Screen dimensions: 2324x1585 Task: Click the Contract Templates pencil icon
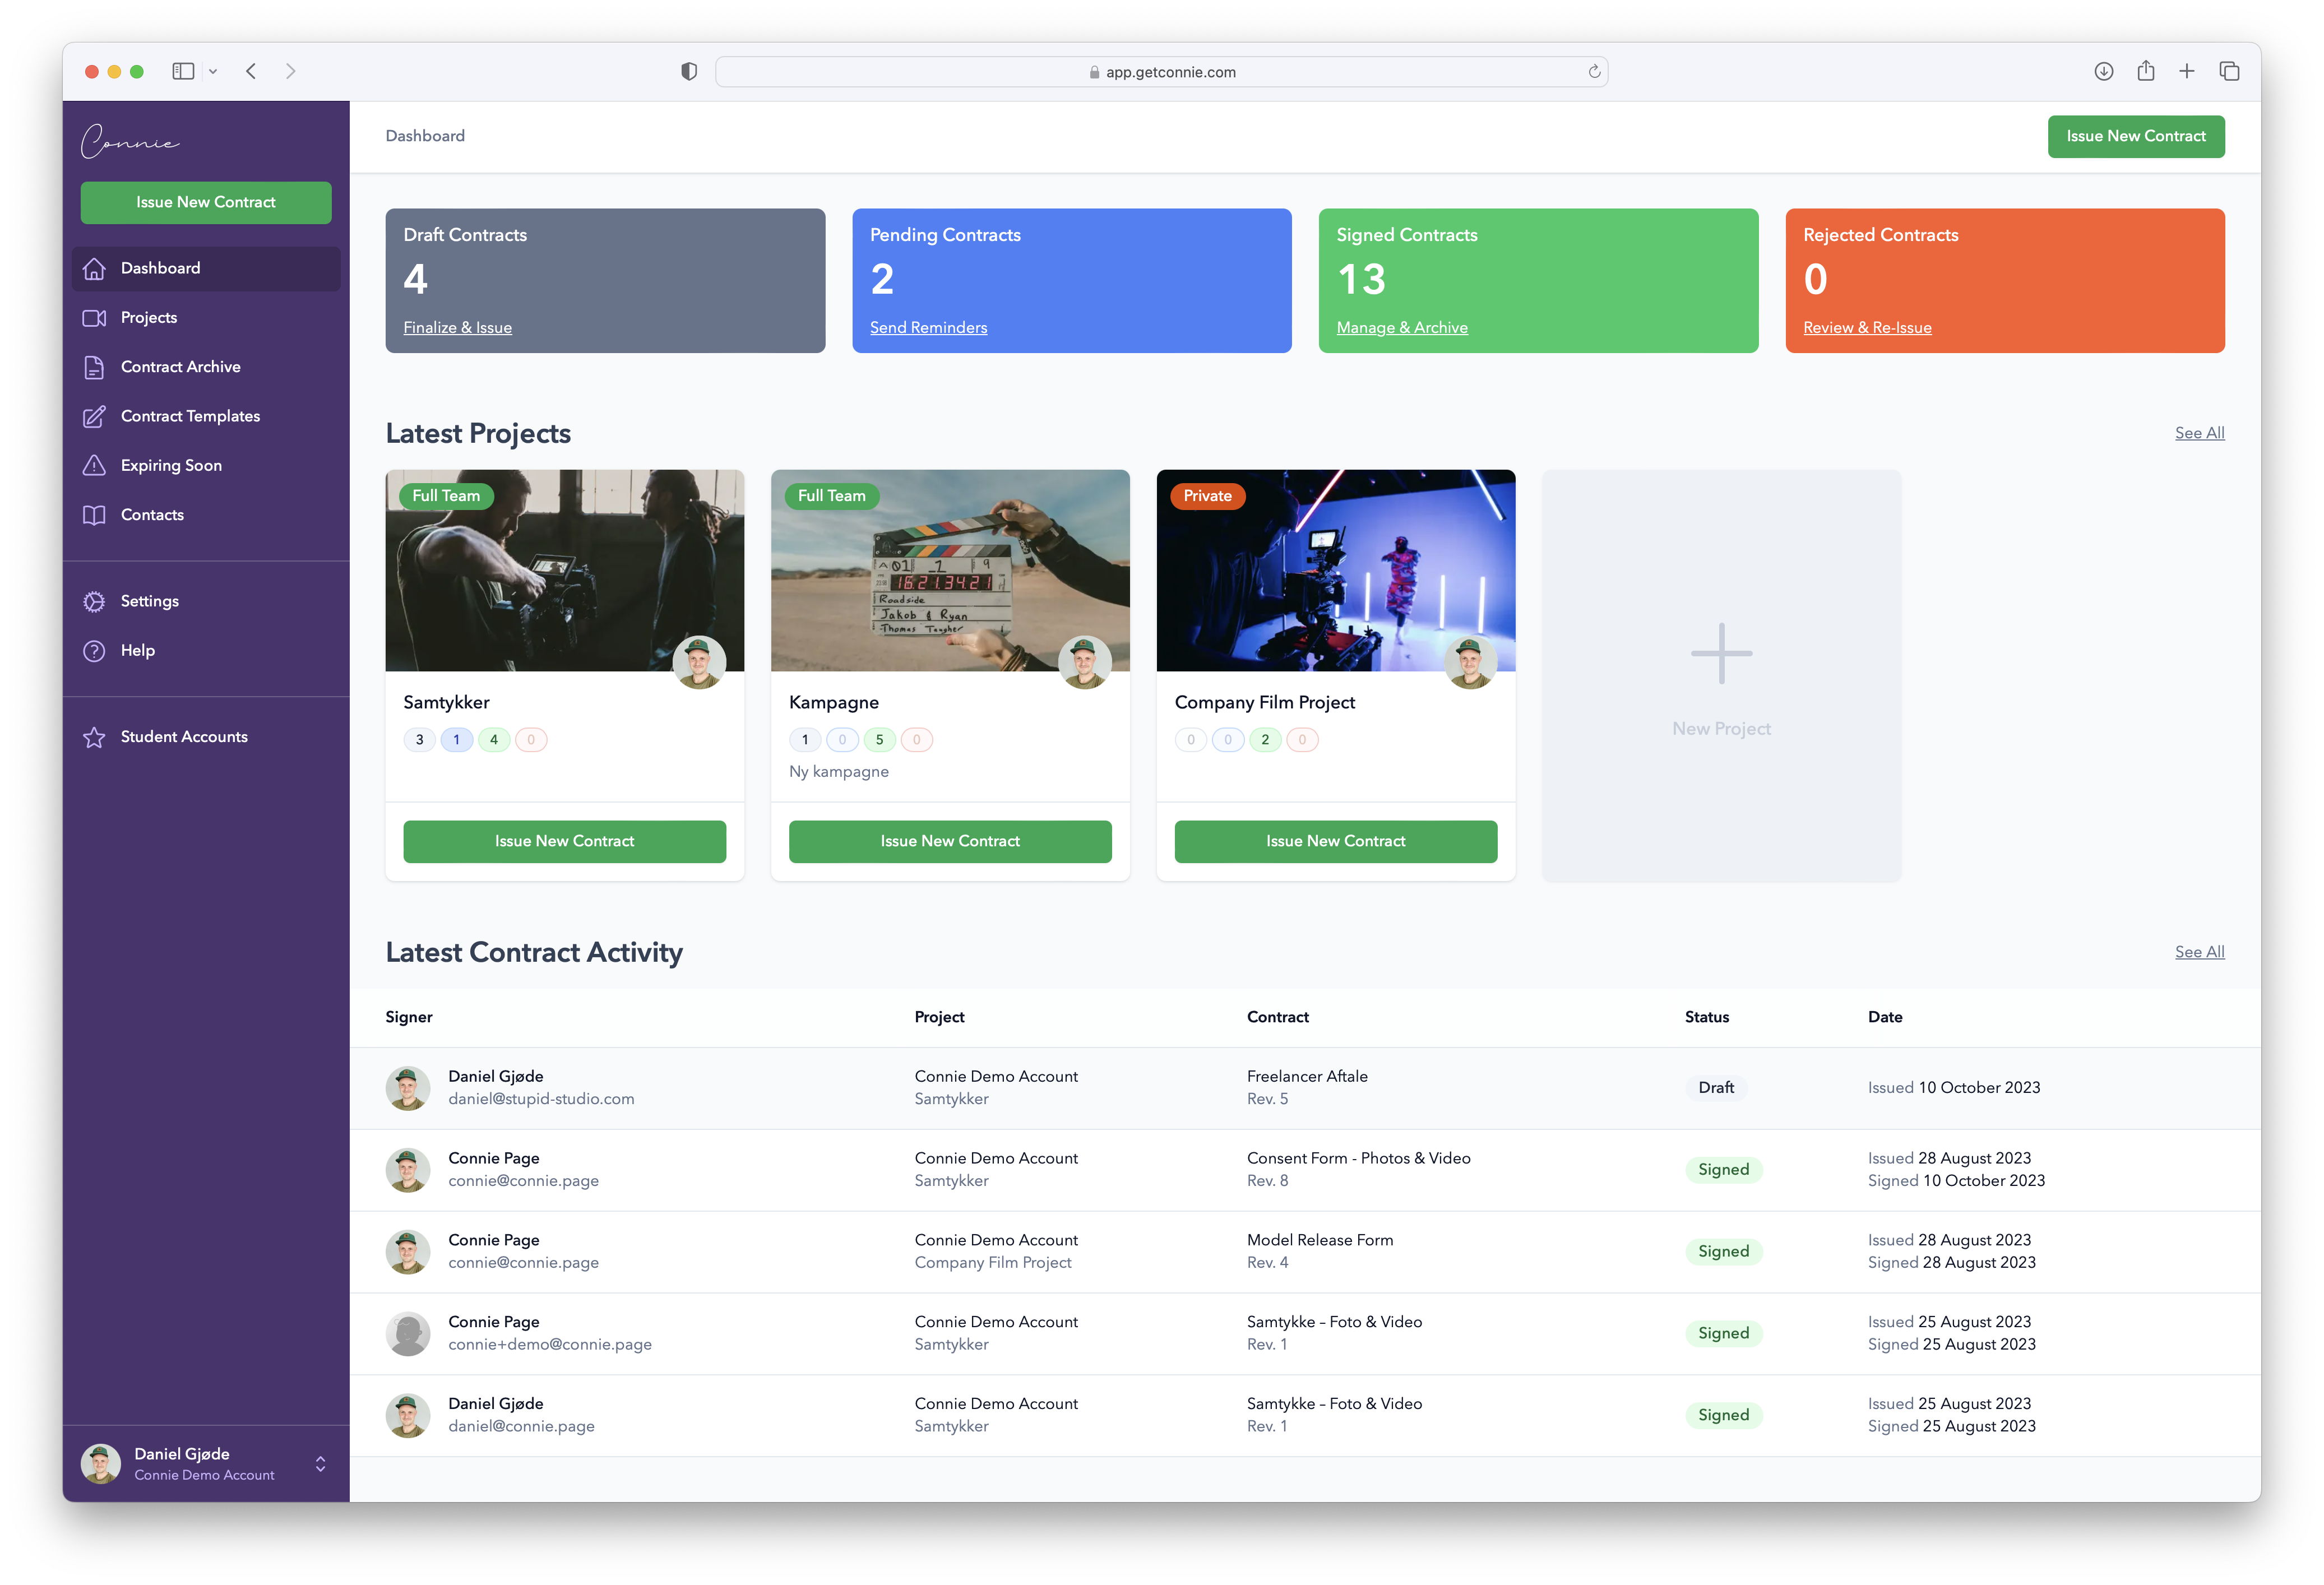pos(94,416)
